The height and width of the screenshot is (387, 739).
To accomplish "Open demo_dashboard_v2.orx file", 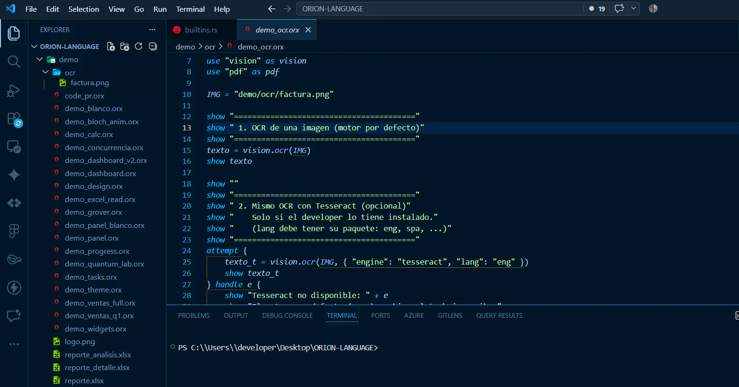I will click(106, 160).
